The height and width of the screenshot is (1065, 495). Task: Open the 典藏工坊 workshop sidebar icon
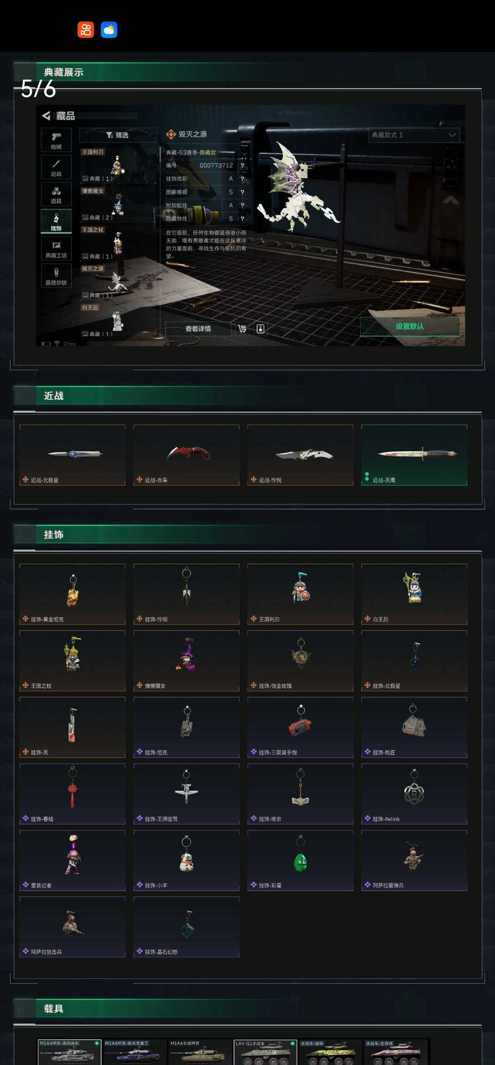click(56, 248)
